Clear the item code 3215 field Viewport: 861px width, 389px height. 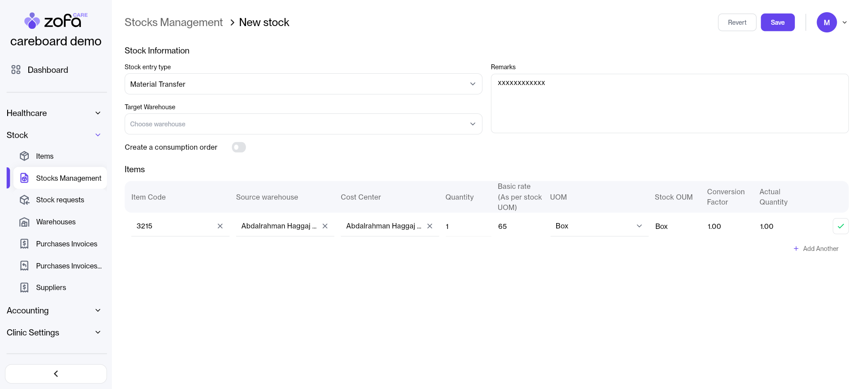point(220,226)
